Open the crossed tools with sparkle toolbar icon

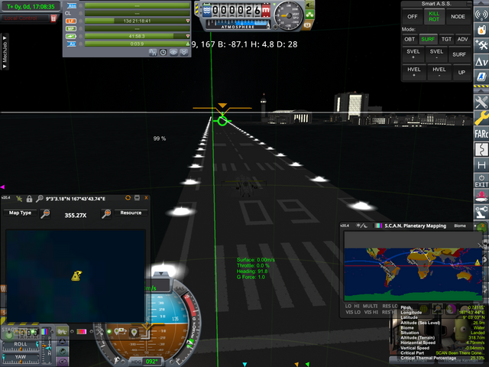481,45
